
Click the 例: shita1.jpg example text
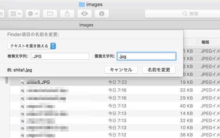point(19,70)
